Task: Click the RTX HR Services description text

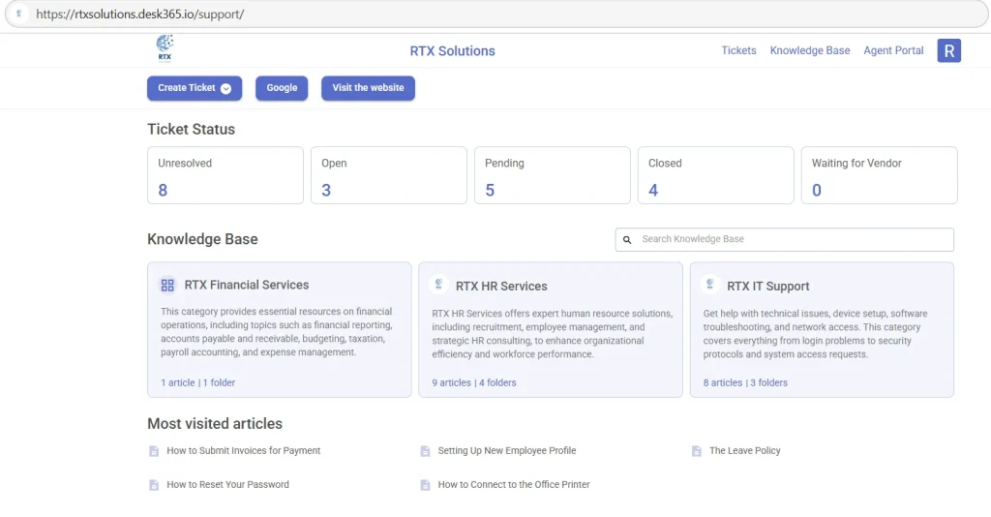Action: [553, 334]
